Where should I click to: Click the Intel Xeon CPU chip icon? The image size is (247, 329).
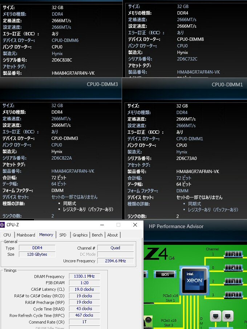click(194, 280)
